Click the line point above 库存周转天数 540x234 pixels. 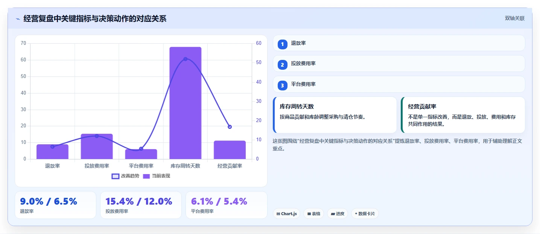(185, 59)
